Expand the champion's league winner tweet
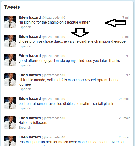 (x=25, y=27)
